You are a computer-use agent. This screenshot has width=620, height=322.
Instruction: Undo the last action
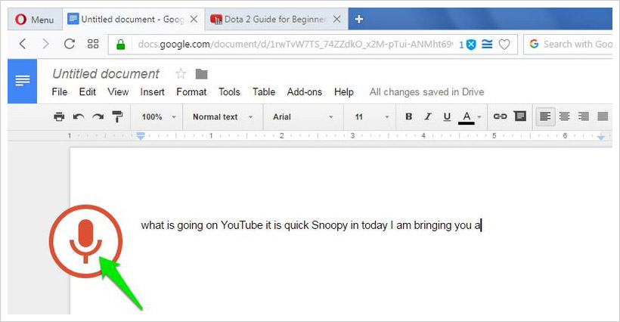pos(79,116)
